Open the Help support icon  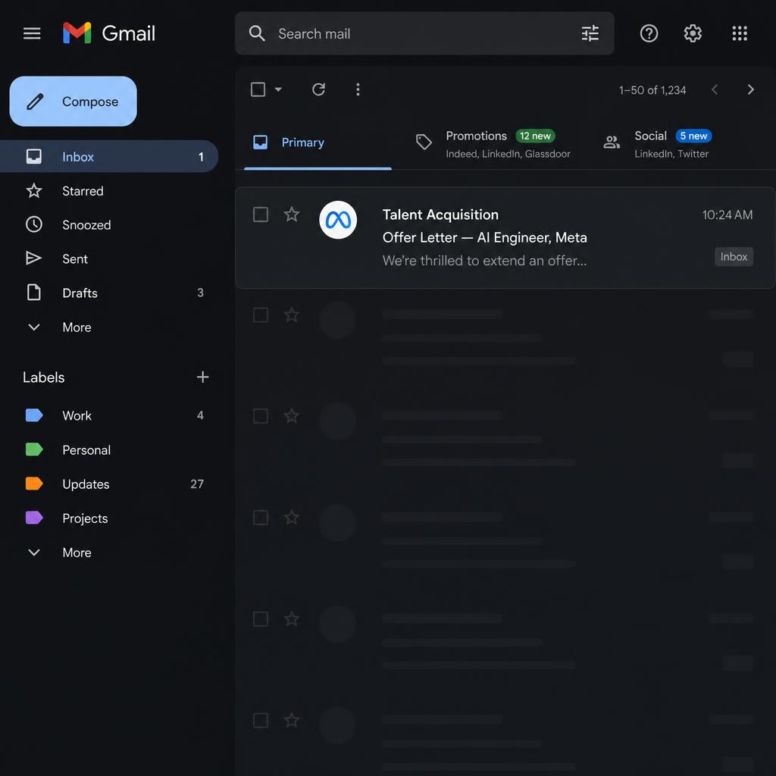[x=649, y=33]
